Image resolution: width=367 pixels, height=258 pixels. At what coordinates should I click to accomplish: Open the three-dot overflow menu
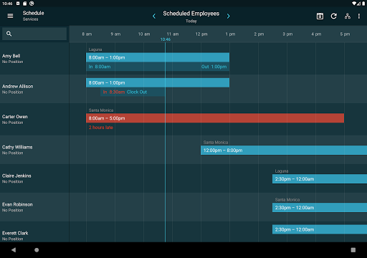(359, 16)
